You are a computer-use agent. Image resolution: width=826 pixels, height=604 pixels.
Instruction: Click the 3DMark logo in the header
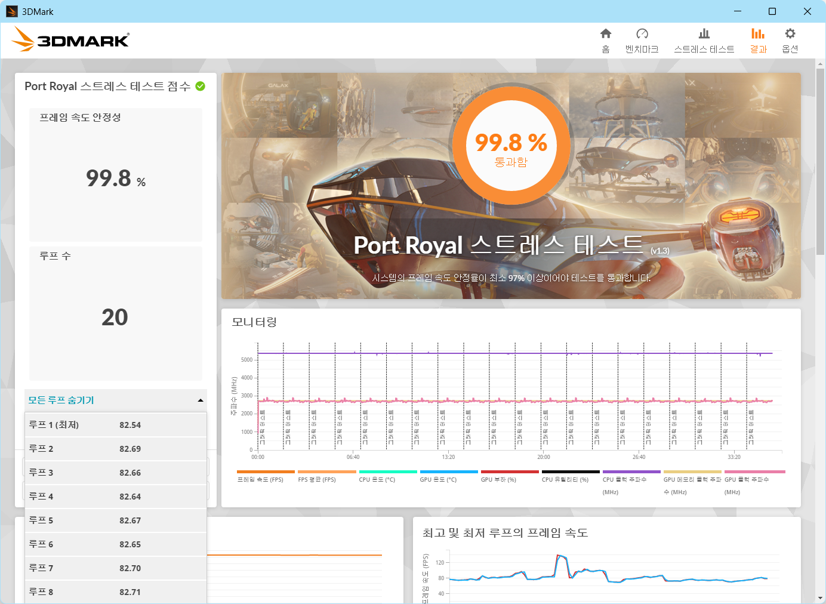tap(70, 39)
